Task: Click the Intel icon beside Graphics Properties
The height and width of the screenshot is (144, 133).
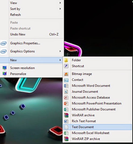Action: pyautogui.click(x=3, y=43)
